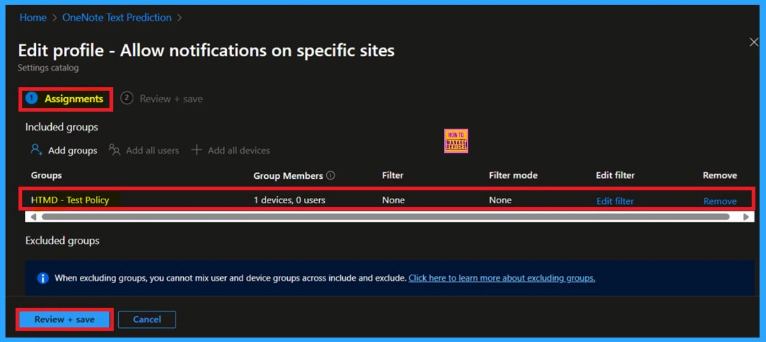The height and width of the screenshot is (342, 766).
Task: Remove HTMD - Test Policy group
Action: (720, 201)
